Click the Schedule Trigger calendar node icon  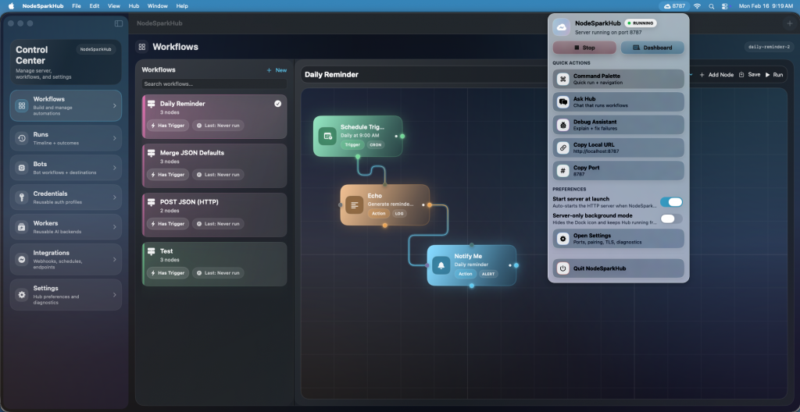327,137
